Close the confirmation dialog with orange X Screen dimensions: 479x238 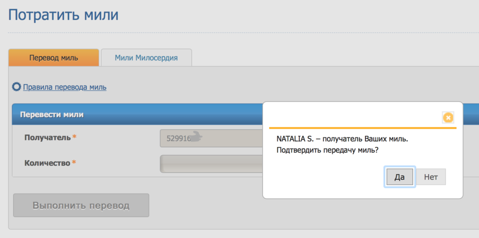click(x=448, y=118)
